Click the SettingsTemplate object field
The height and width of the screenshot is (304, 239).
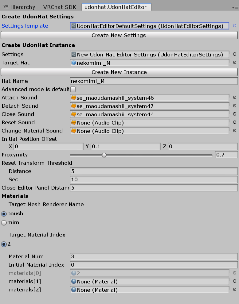pyautogui.click(x=150, y=26)
